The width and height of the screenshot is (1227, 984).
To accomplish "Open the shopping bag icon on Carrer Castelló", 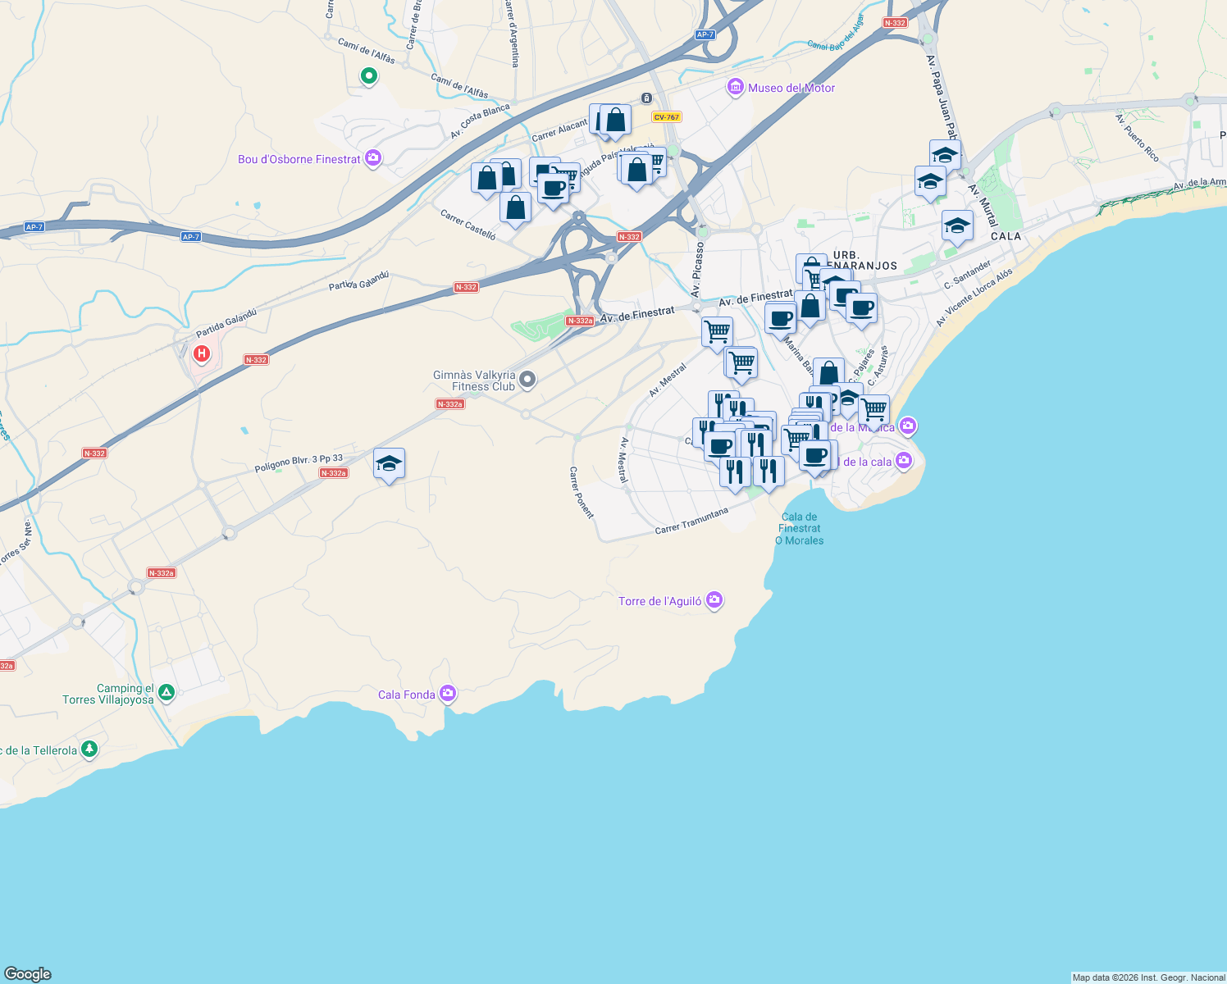I will click(514, 207).
